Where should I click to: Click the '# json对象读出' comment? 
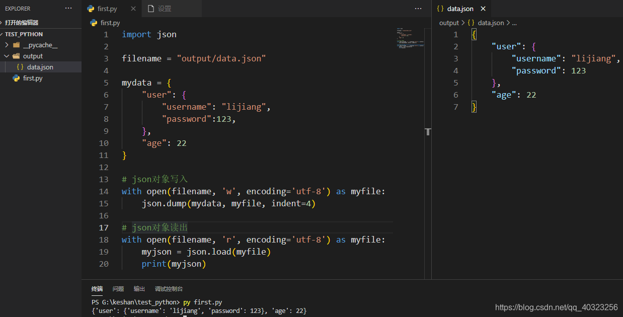point(155,227)
